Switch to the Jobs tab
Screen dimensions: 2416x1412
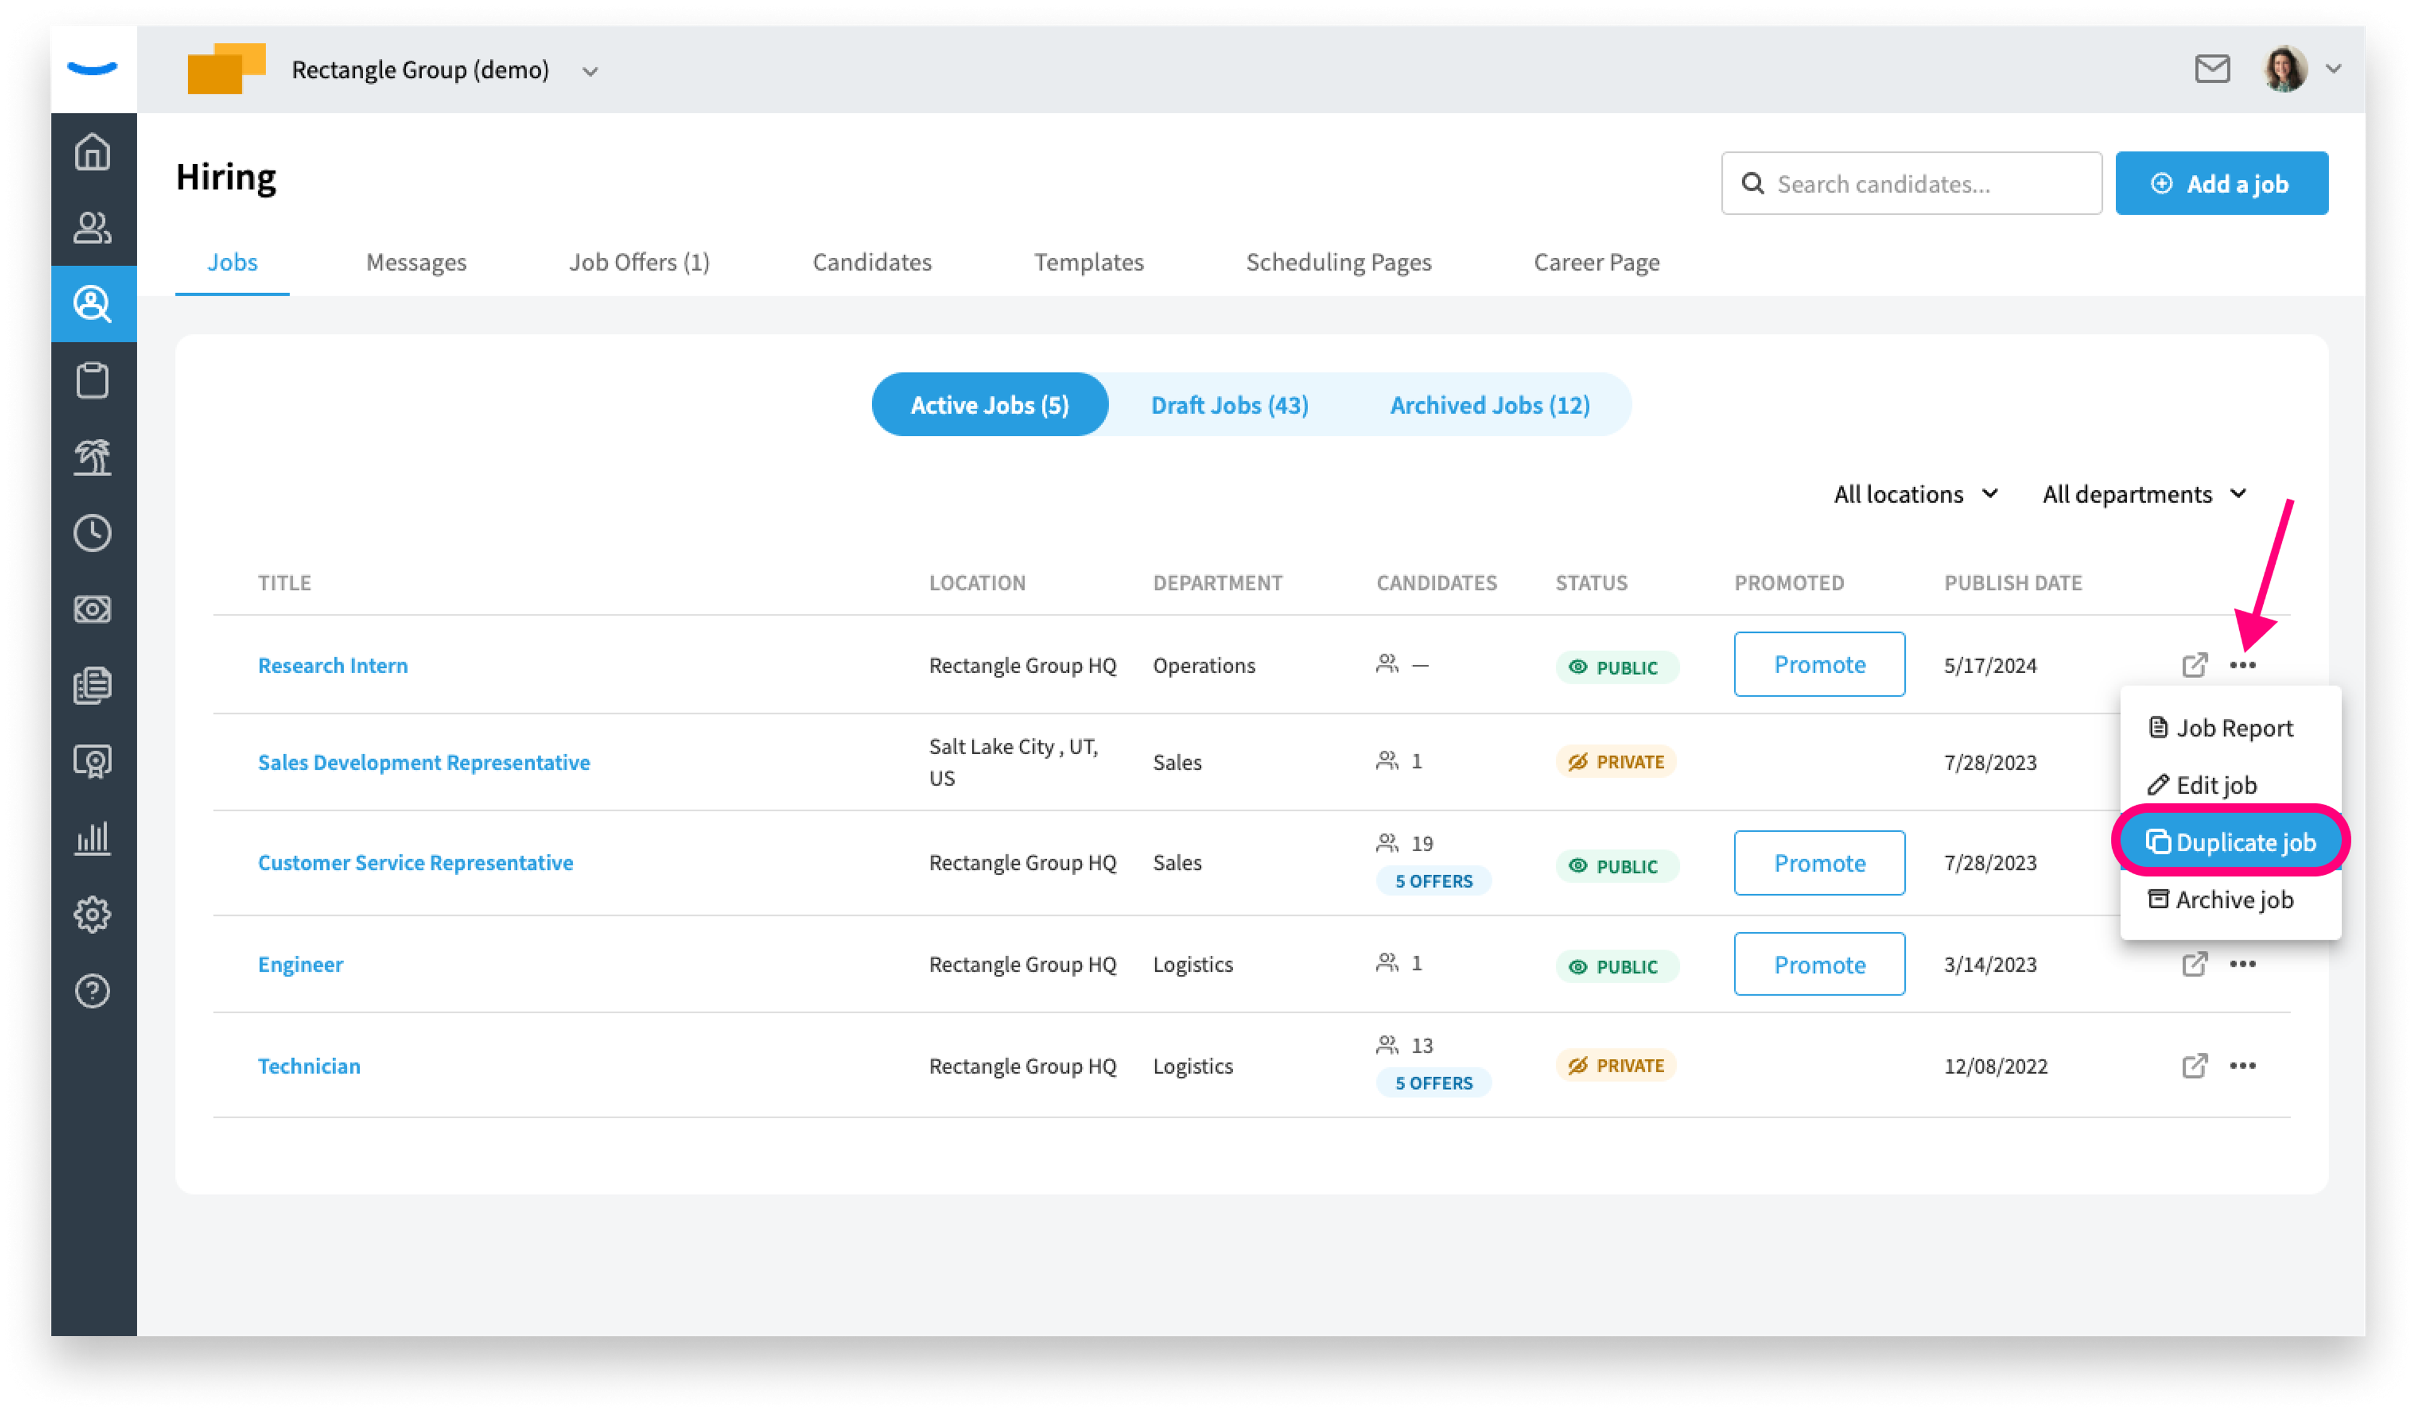pos(232,263)
